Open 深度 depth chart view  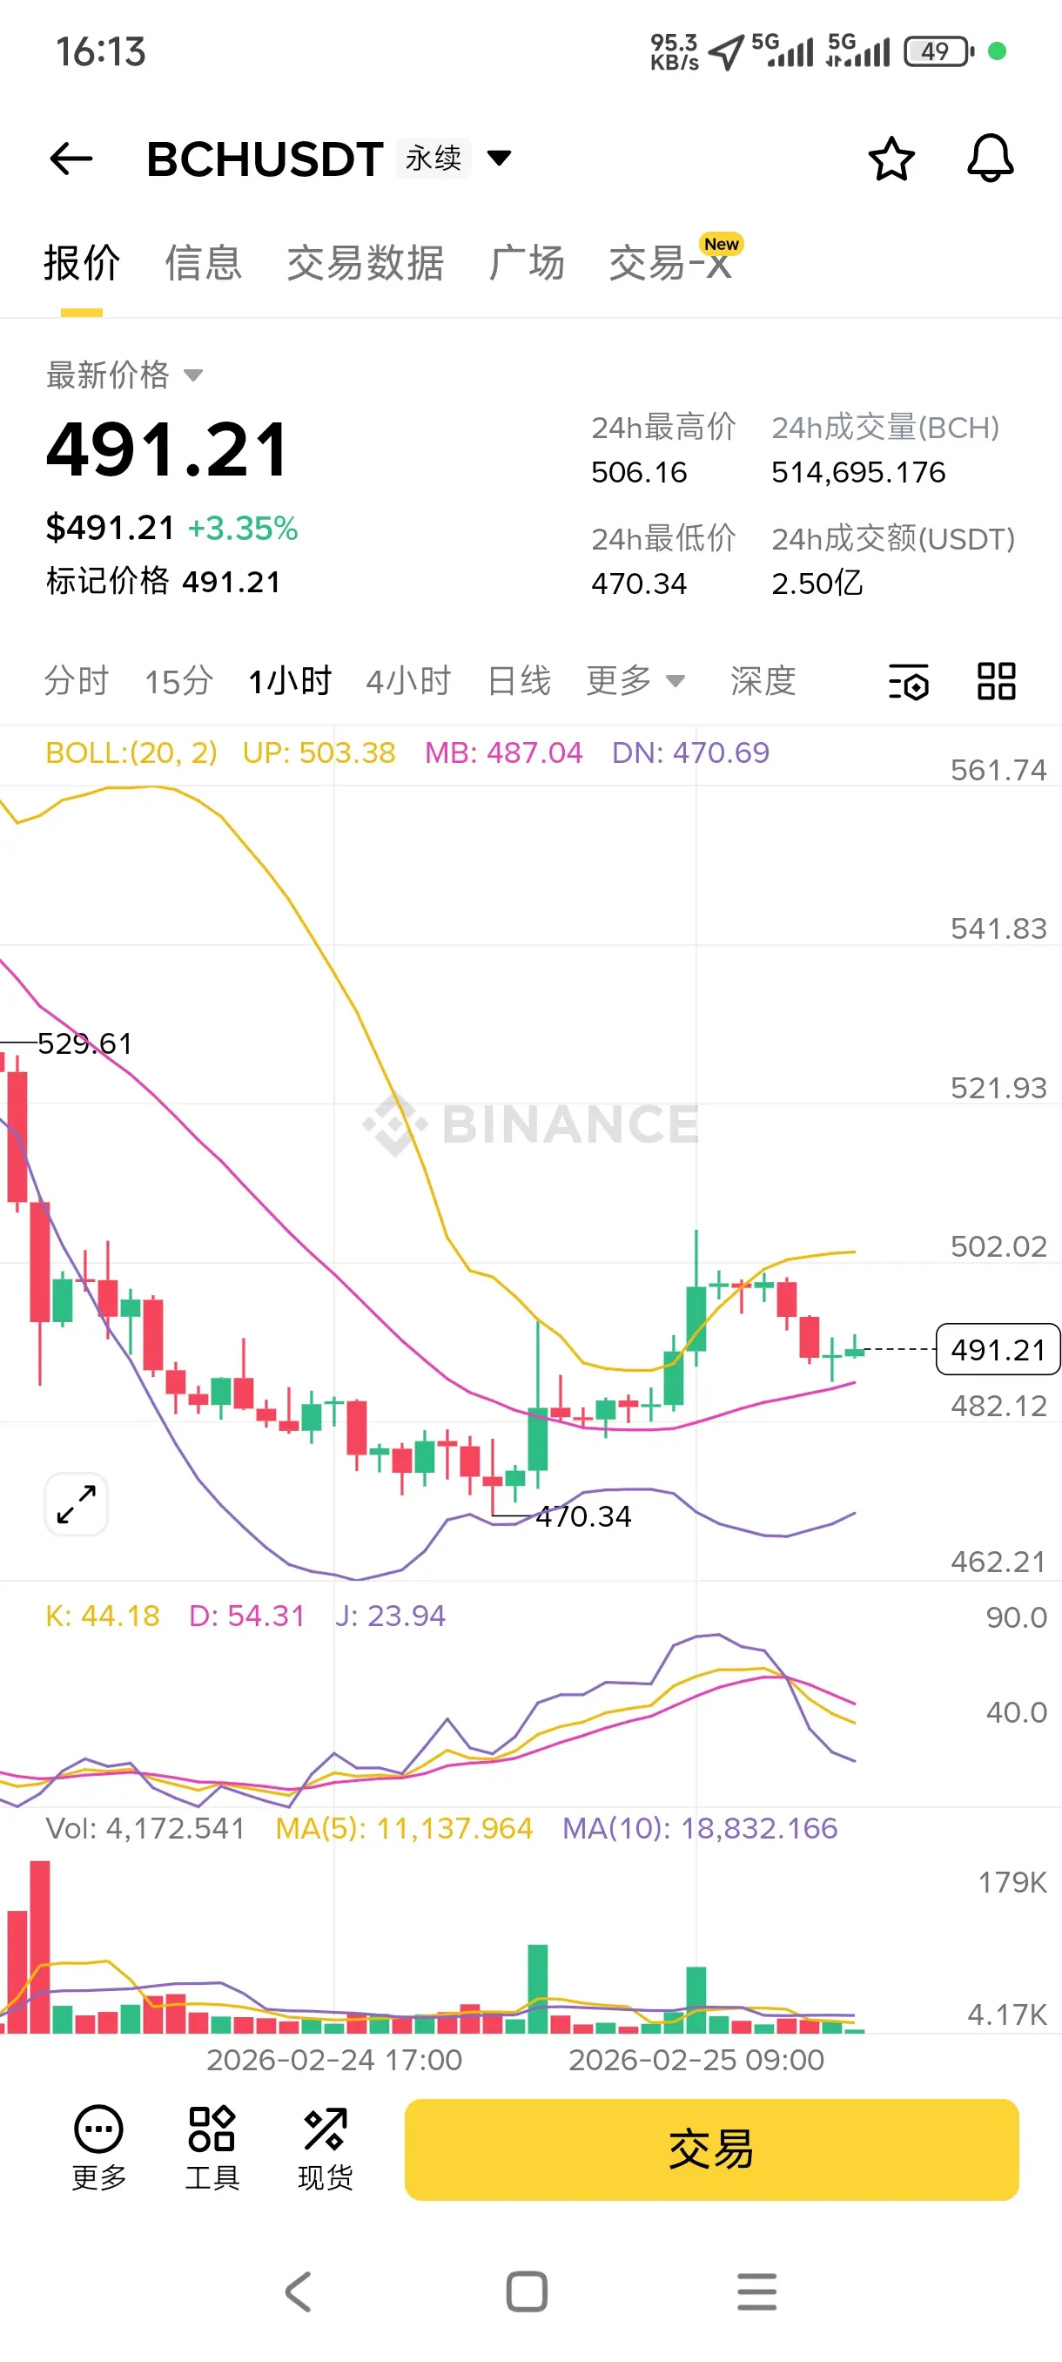pos(763,681)
